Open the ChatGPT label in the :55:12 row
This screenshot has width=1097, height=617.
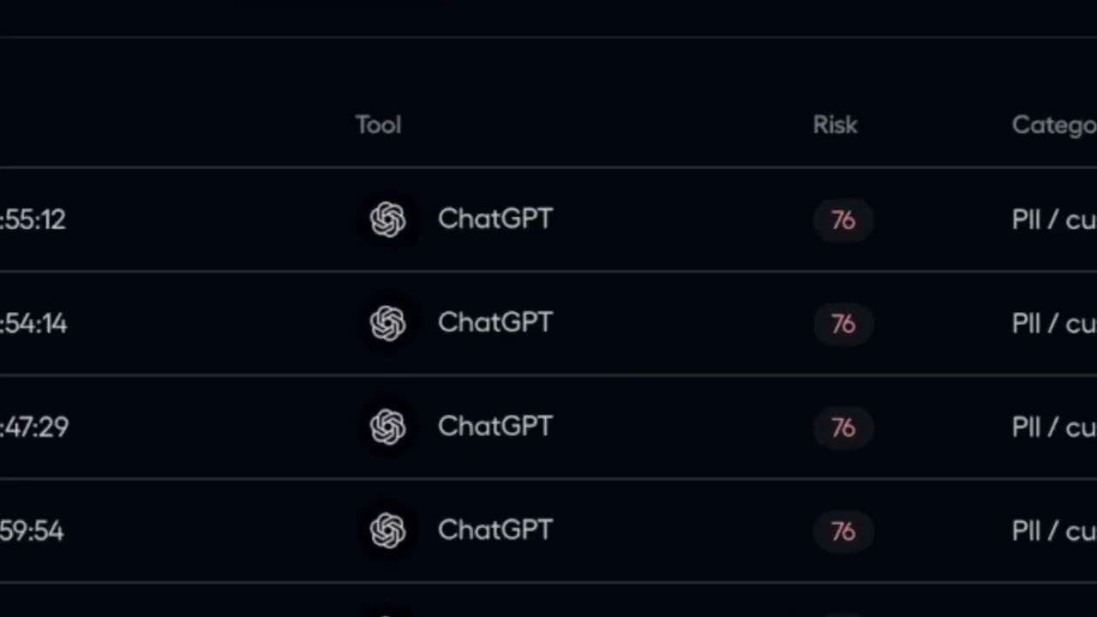(495, 219)
